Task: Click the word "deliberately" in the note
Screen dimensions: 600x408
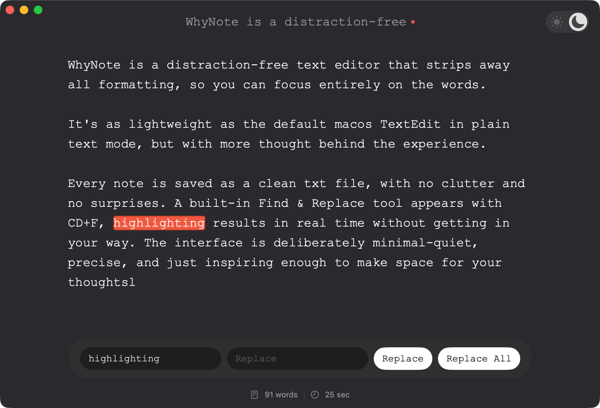Action: (319, 243)
